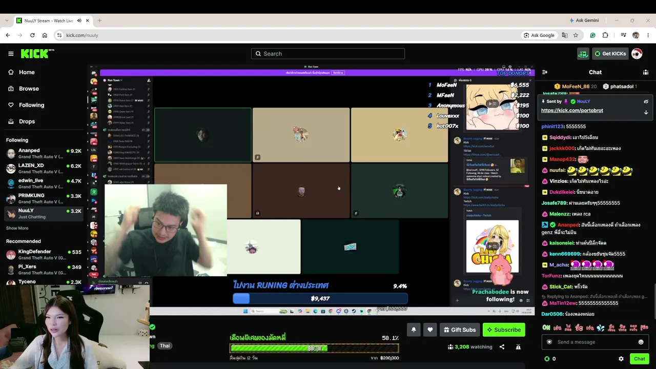Screen dimensions: 656x369
Task: Click Ask Google lens button
Action: coord(539,35)
